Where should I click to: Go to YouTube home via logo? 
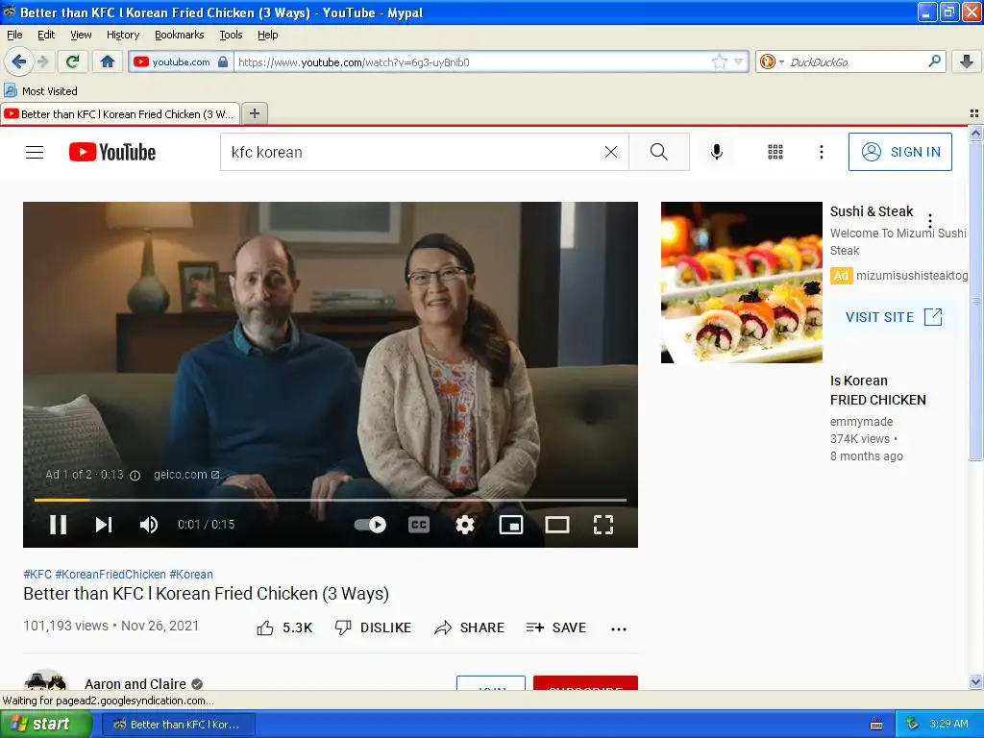pyautogui.click(x=112, y=152)
